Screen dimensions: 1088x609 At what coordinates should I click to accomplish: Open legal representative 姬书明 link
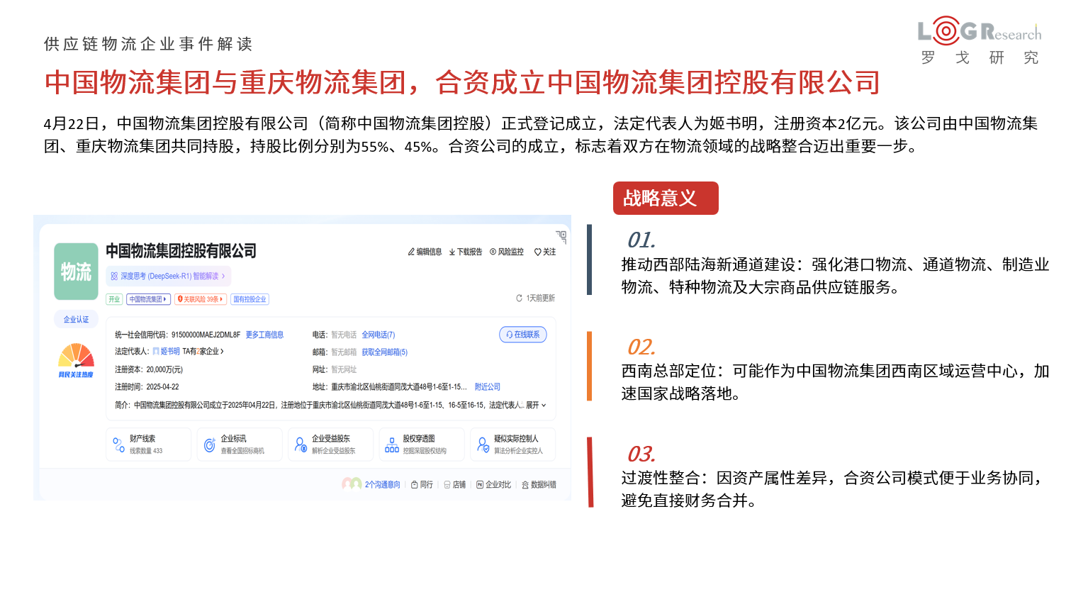(x=169, y=352)
